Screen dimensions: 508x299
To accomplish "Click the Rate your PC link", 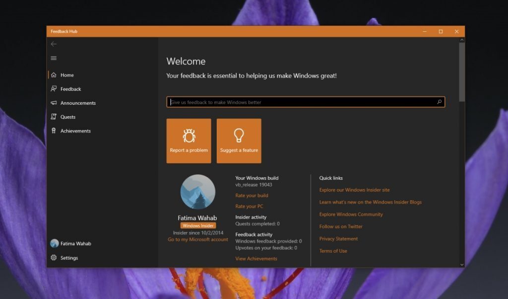I will click(249, 206).
